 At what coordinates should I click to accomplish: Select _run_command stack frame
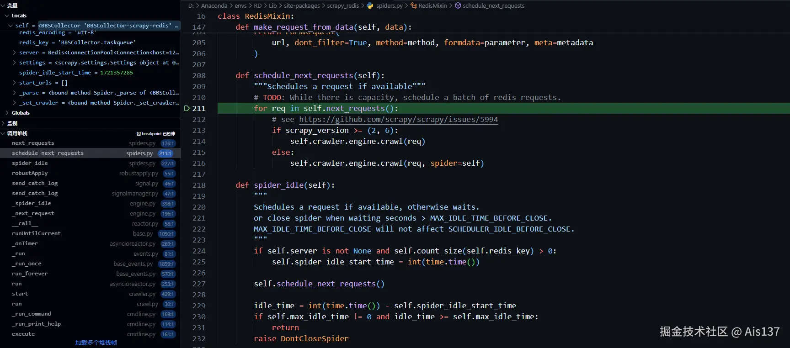90,314
